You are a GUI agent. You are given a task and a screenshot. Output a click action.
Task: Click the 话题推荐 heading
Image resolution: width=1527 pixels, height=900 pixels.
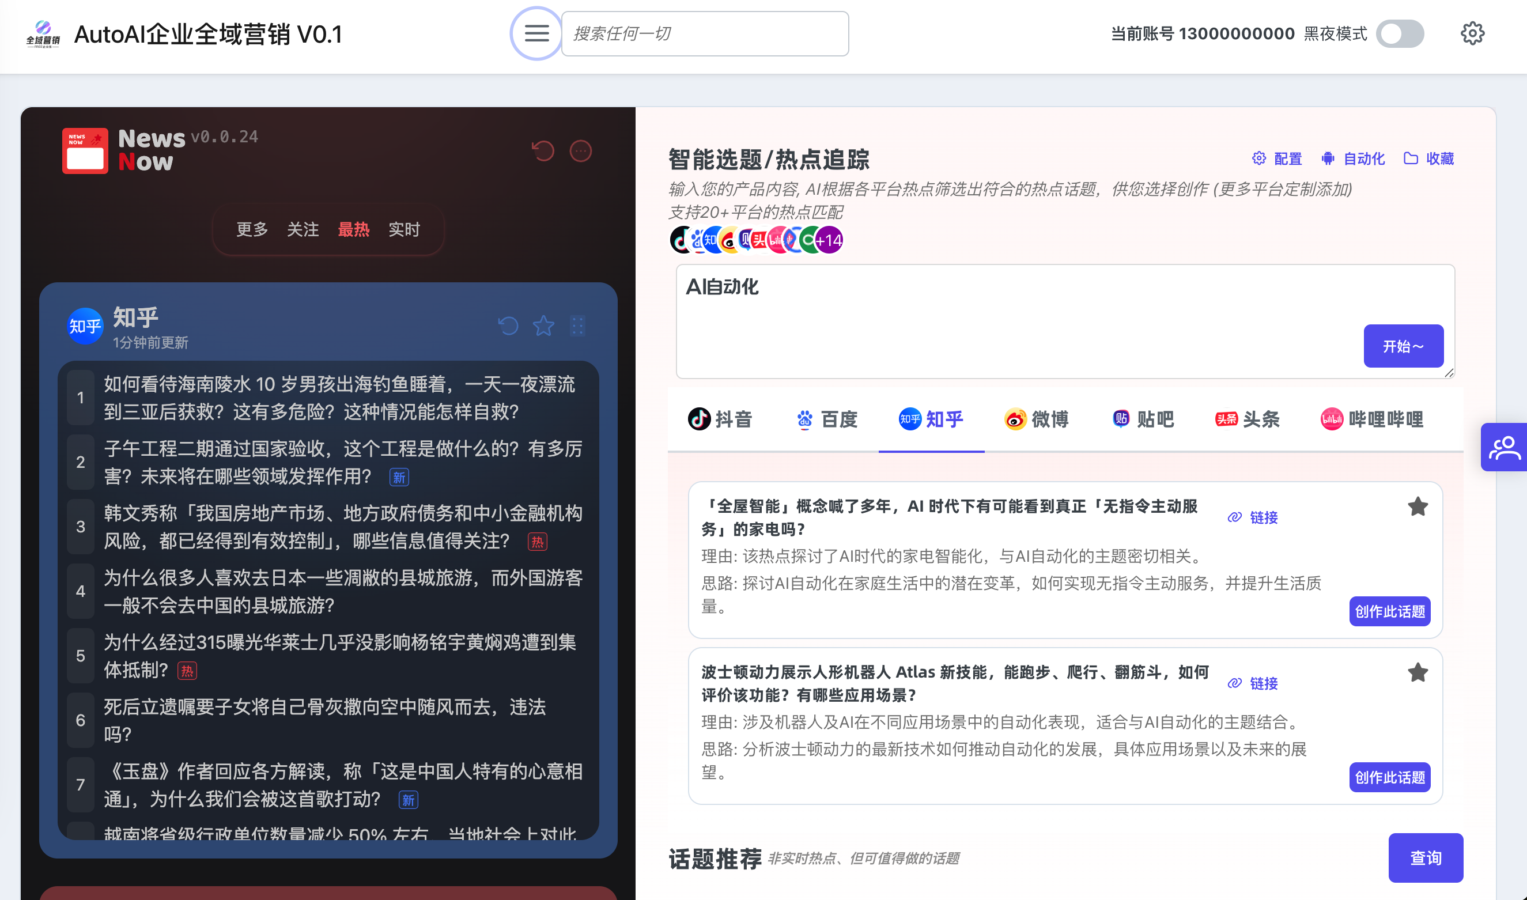715,858
